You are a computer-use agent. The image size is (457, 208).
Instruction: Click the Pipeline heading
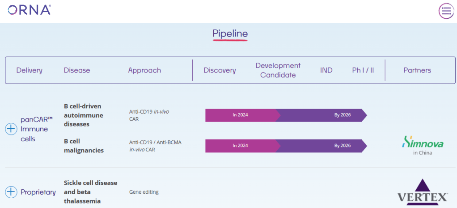[x=230, y=34]
